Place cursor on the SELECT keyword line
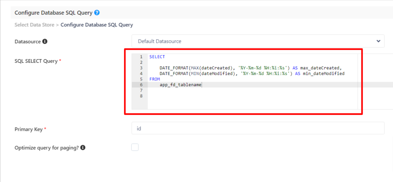Screen dimensions: 393x182 [x=157, y=57]
